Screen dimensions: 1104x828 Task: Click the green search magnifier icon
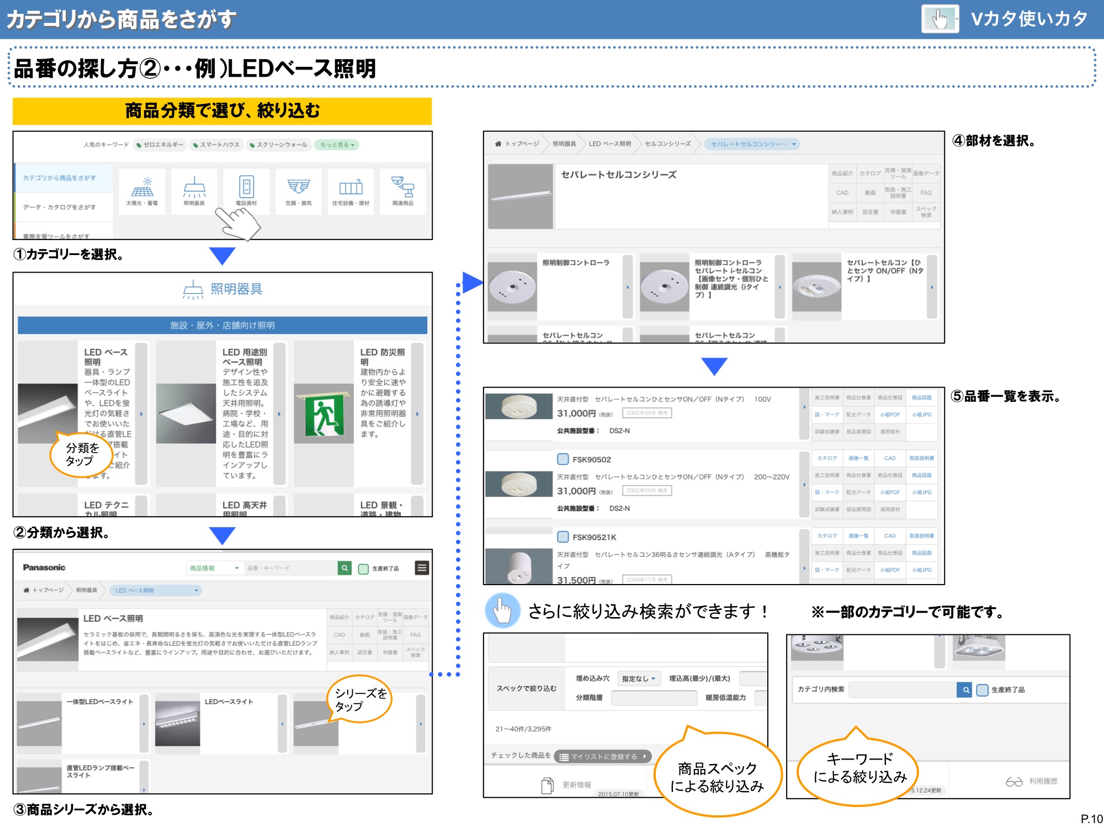[x=344, y=568]
